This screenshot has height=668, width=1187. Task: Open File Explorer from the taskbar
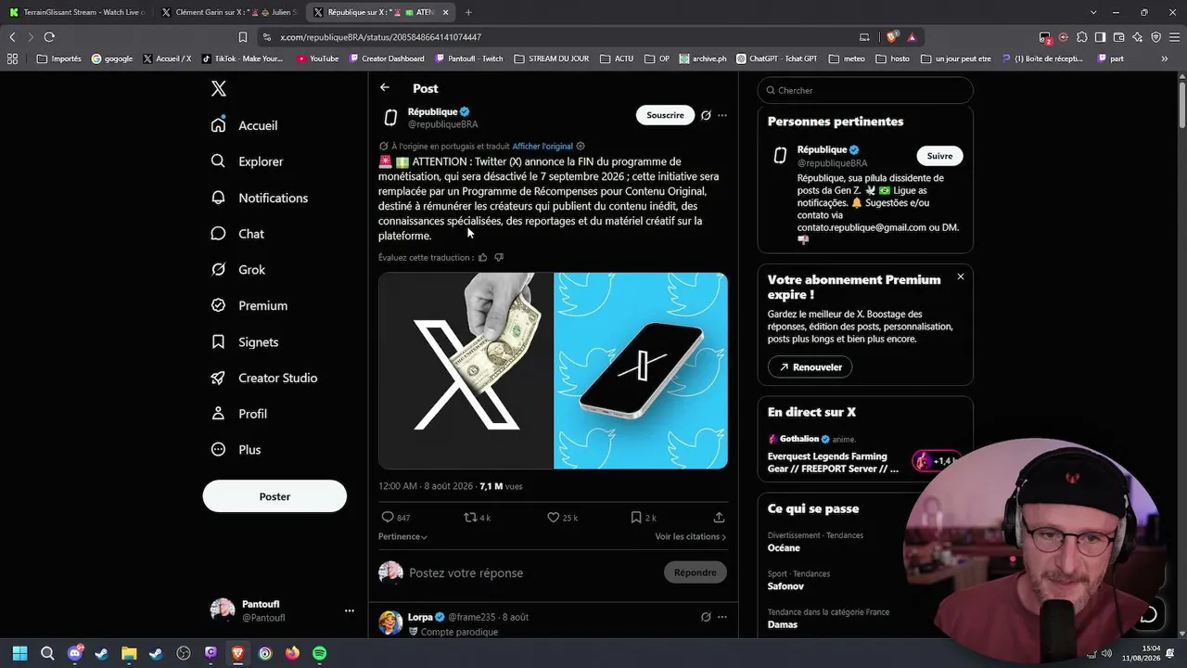[x=129, y=653]
